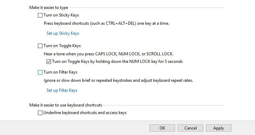Check the Turn on Toggle Keys box
This screenshot has width=255, height=135.
coord(40,46)
